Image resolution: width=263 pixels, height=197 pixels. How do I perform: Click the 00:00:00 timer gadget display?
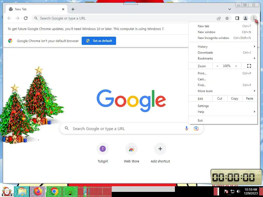233,177
